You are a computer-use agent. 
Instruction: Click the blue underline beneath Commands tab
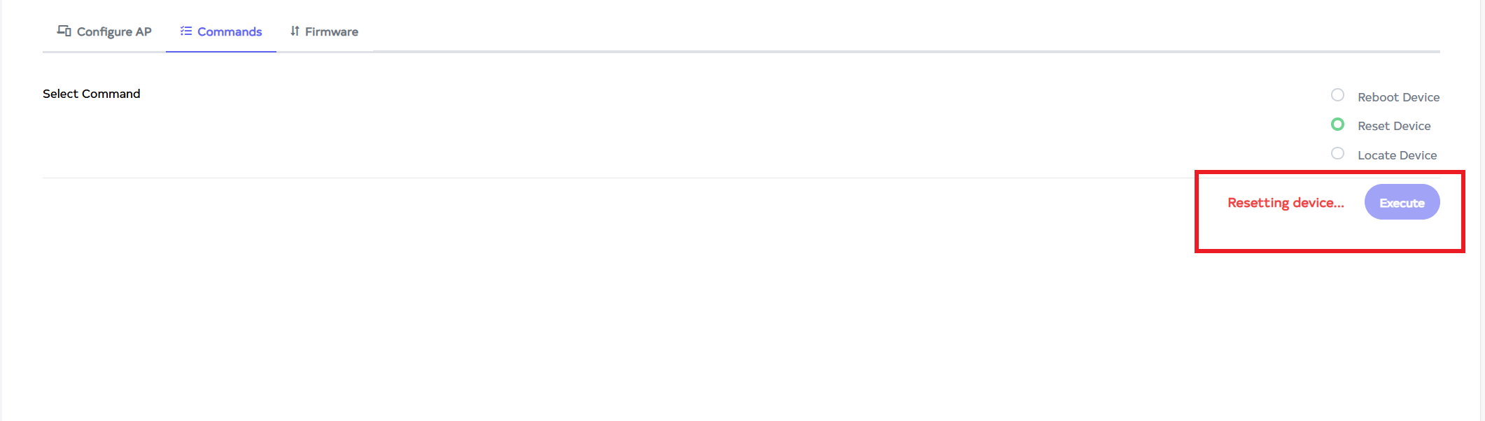pyautogui.click(x=220, y=51)
